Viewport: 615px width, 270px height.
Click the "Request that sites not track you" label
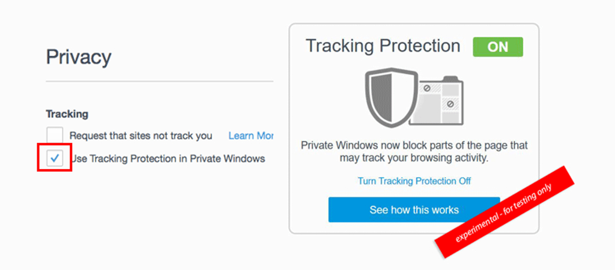pos(141,136)
